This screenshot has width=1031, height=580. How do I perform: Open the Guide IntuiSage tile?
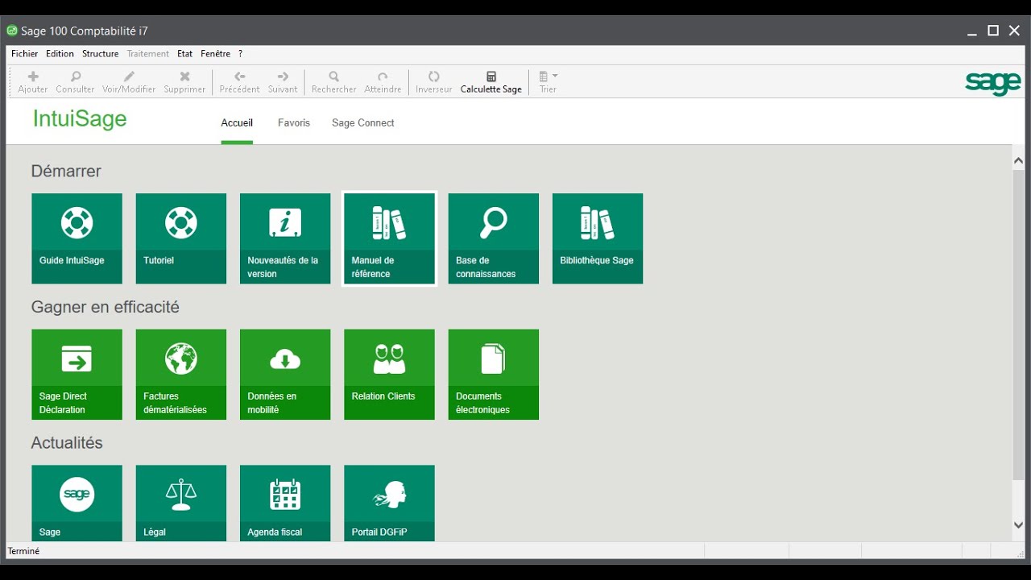[x=77, y=238]
